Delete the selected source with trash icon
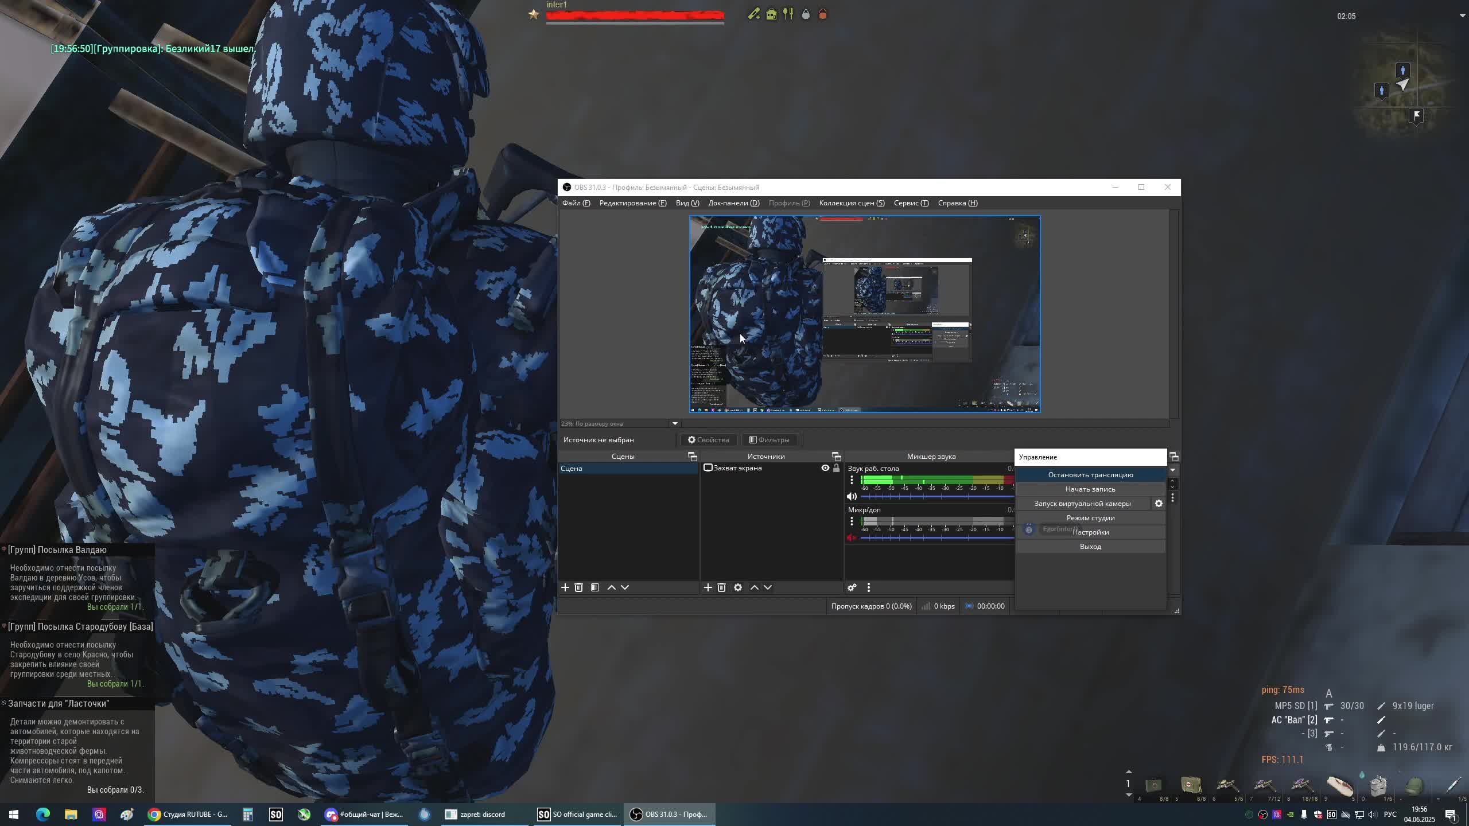 [722, 587]
